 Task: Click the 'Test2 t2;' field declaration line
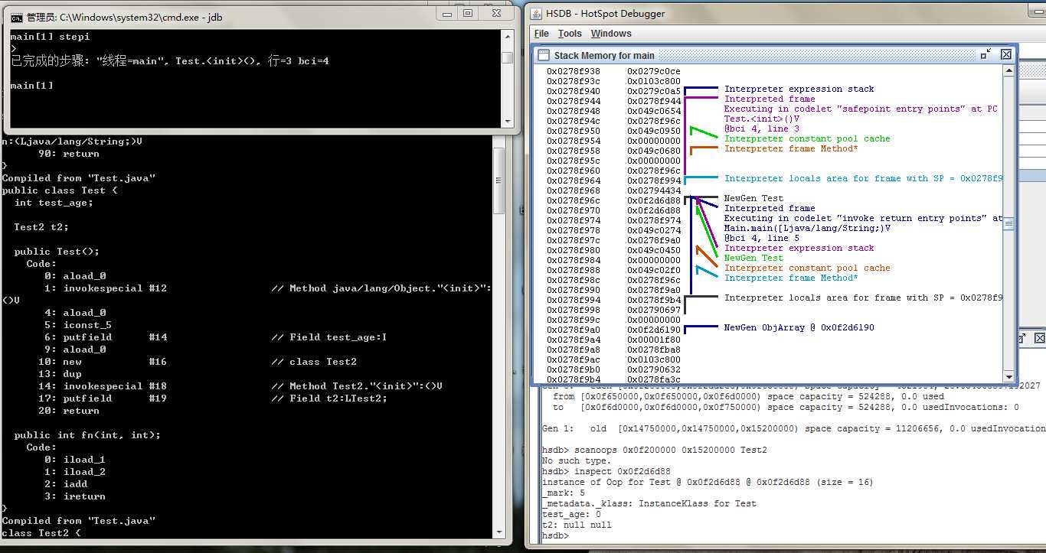(41, 227)
